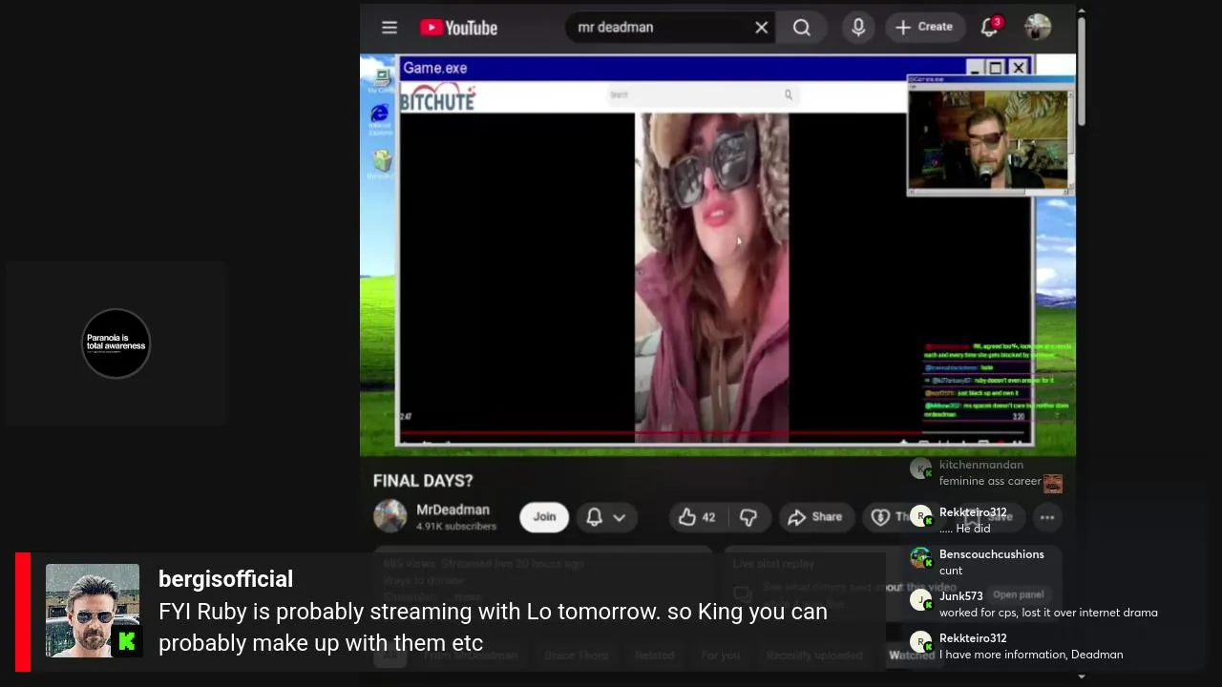Run search with the magnifier button
Viewport: 1222px width, 687px height.
click(802, 28)
